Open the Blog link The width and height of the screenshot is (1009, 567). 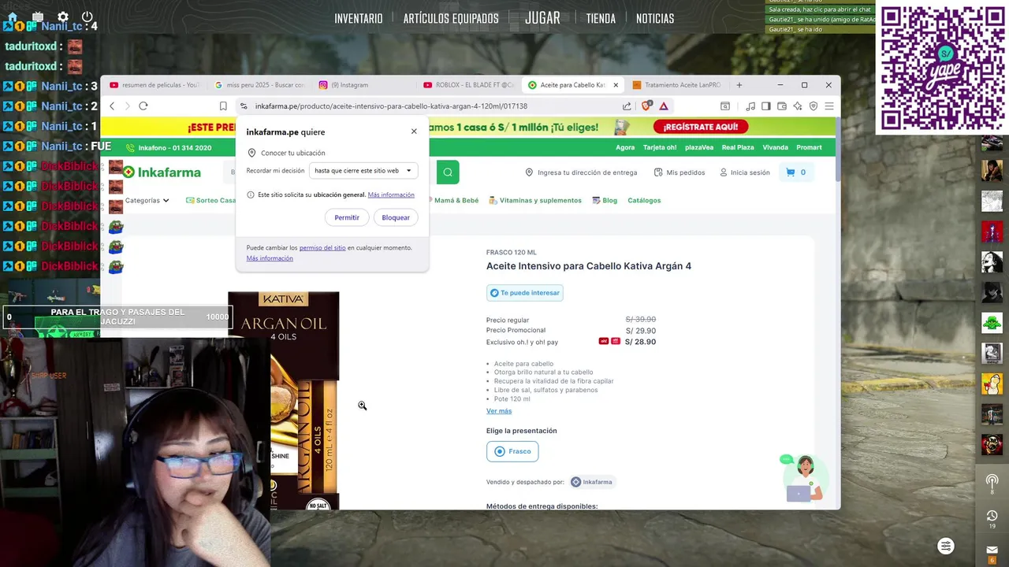[605, 201]
